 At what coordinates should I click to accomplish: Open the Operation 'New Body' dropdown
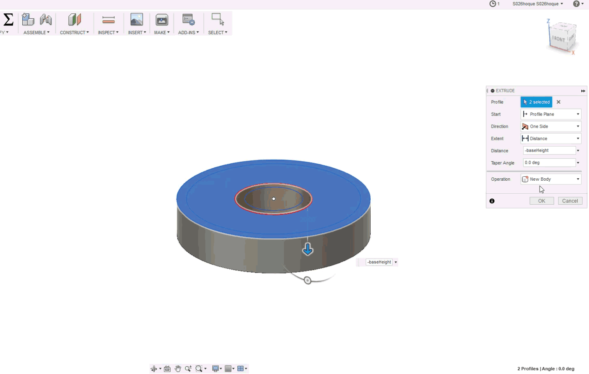point(551,179)
